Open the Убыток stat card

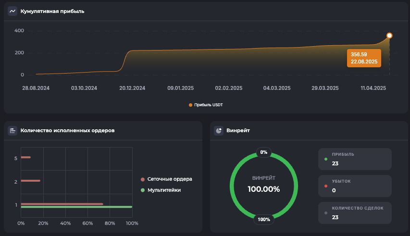tap(355, 186)
